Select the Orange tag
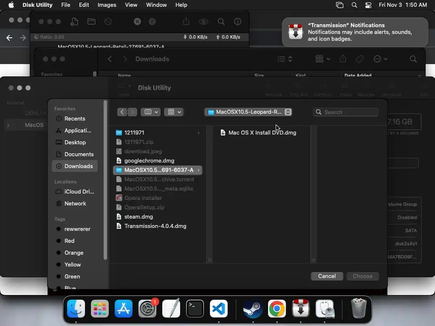Image resolution: width=435 pixels, height=326 pixels. pyautogui.click(x=75, y=253)
